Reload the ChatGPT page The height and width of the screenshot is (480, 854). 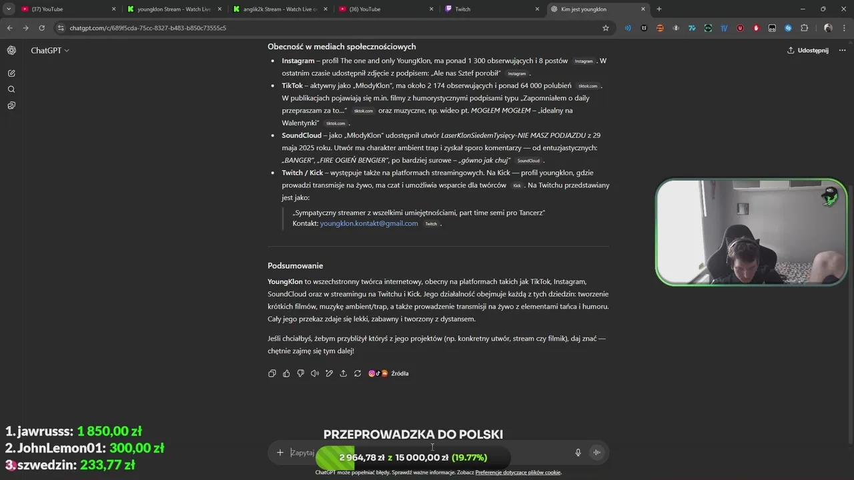(41, 28)
